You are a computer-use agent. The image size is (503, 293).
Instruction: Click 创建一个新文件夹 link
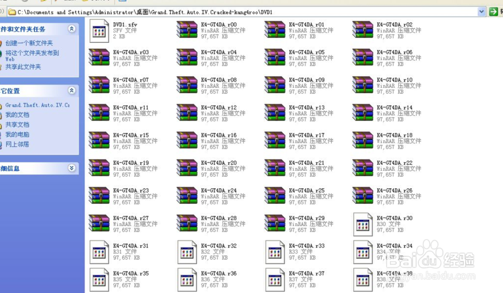point(29,43)
